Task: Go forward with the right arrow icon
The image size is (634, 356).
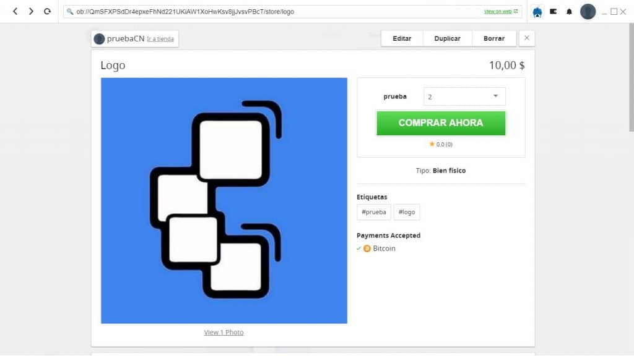Action: (31, 11)
